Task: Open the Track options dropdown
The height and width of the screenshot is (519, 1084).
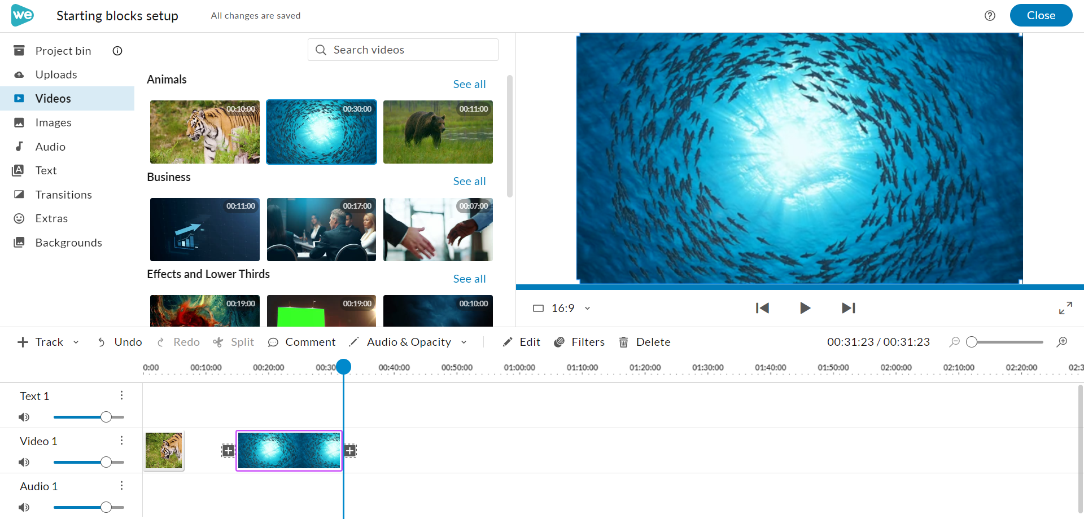Action: (x=77, y=342)
